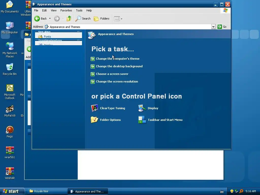Open the Edit menu
The width and height of the screenshot is (260, 195).
pyautogui.click(x=44, y=10)
